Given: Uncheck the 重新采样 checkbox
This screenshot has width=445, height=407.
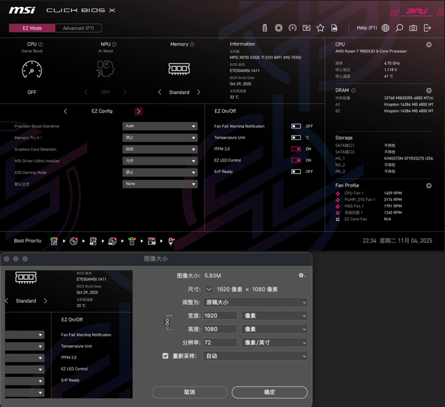Looking at the screenshot, I should click(x=165, y=356).
